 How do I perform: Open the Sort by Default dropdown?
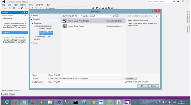click(100, 16)
